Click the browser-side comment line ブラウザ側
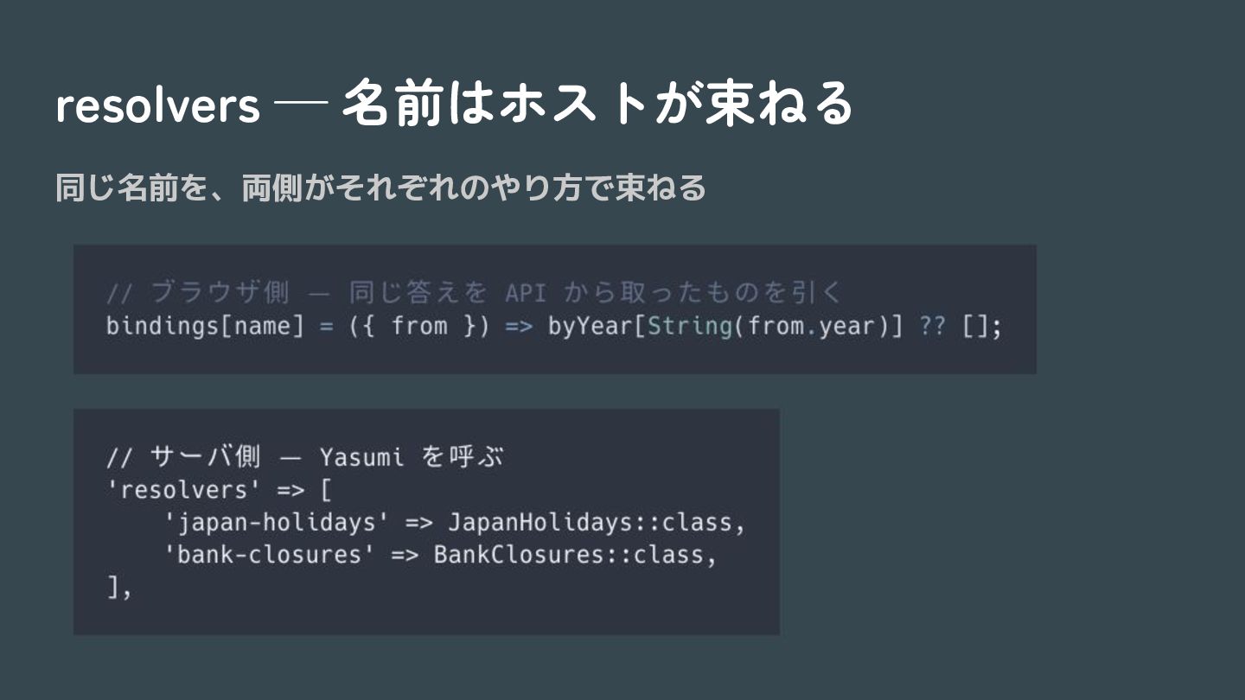The height and width of the screenshot is (700, 1245). click(474, 293)
